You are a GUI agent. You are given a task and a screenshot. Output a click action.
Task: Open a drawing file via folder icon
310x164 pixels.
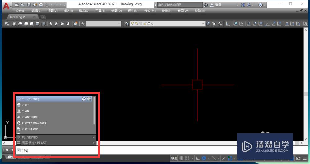tap(23, 5)
